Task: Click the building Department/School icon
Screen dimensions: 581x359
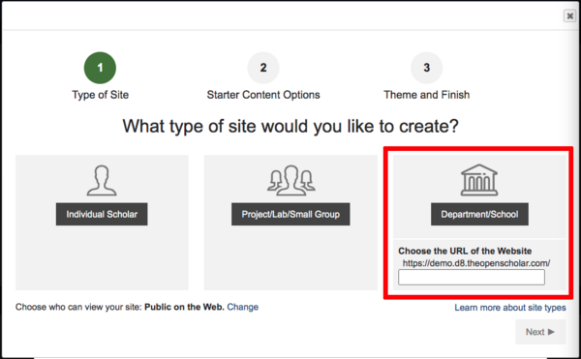Action: point(479,180)
